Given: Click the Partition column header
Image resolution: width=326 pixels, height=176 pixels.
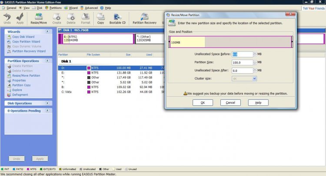Looking at the screenshot, I should [x=63, y=54].
